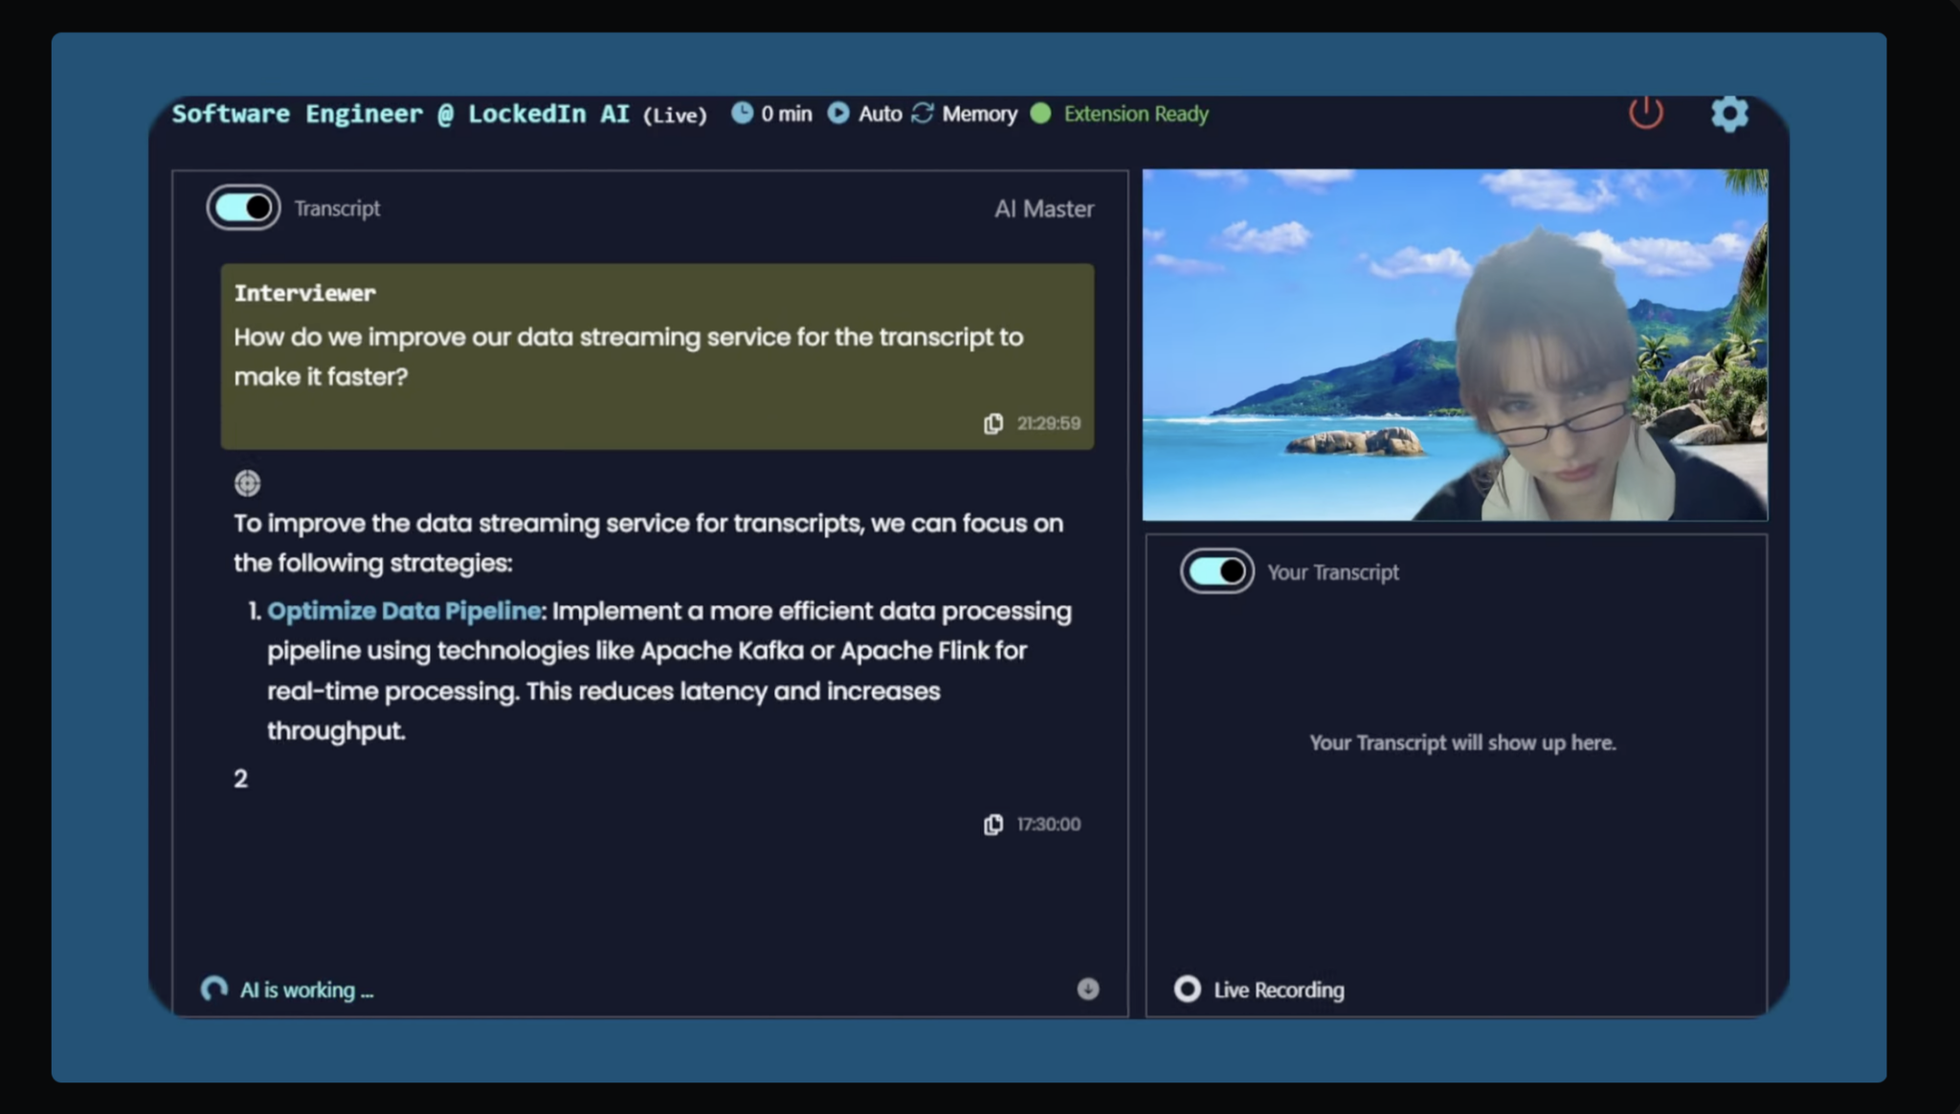Click the Auto mode play icon
The height and width of the screenshot is (1114, 1960).
click(x=838, y=113)
